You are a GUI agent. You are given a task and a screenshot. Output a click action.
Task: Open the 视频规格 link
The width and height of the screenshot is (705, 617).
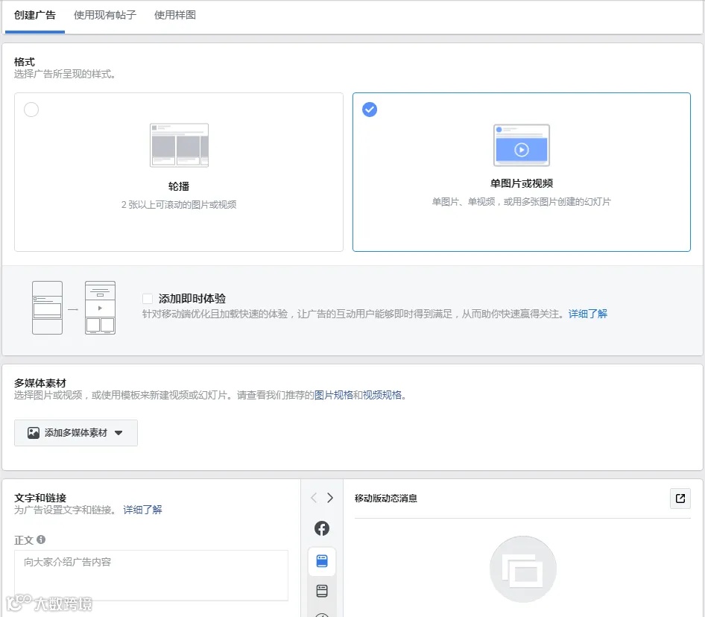pos(384,396)
